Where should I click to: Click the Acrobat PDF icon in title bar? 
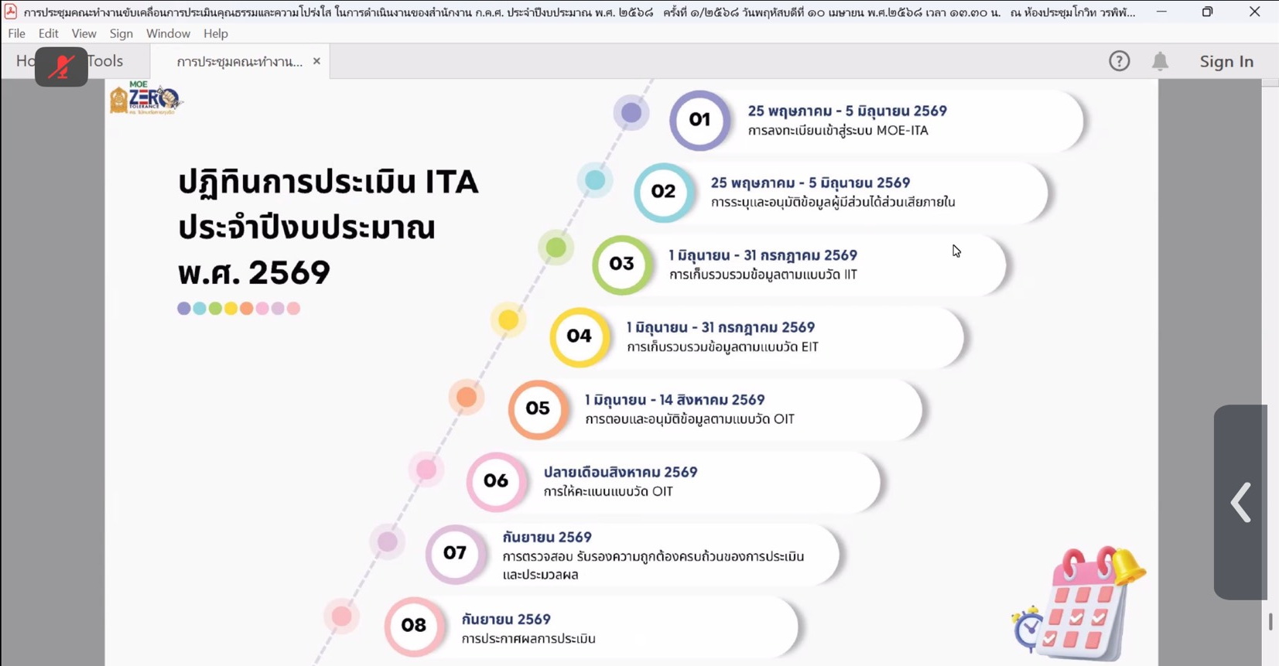click(11, 12)
